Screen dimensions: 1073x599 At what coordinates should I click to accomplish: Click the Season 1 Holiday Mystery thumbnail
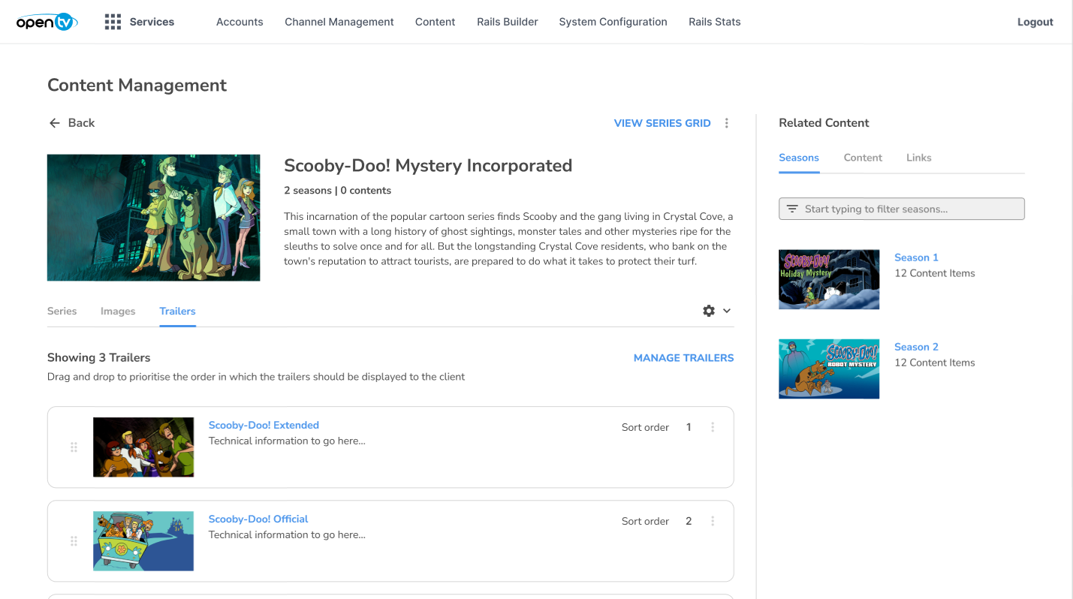(829, 279)
